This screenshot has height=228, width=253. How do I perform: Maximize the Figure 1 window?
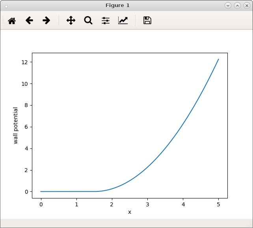(237, 6)
